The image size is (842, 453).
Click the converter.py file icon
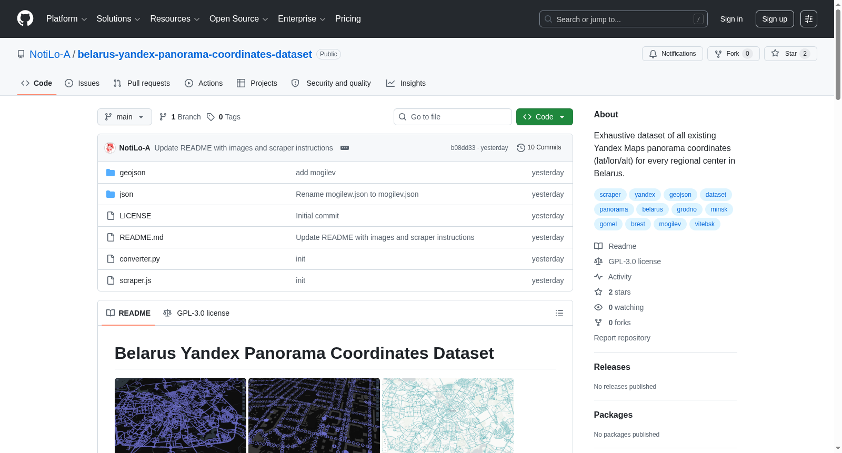point(111,259)
